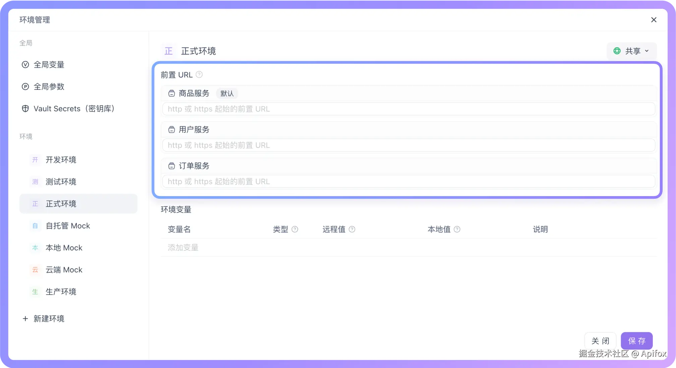Open 全局变量 in the sidebar

pyautogui.click(x=49, y=65)
